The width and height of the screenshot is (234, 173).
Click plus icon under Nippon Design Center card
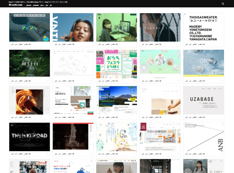coord(91,81)
